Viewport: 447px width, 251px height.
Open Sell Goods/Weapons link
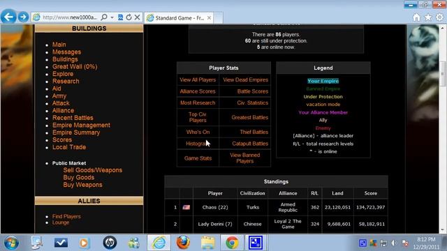pyautogui.click(x=93, y=170)
